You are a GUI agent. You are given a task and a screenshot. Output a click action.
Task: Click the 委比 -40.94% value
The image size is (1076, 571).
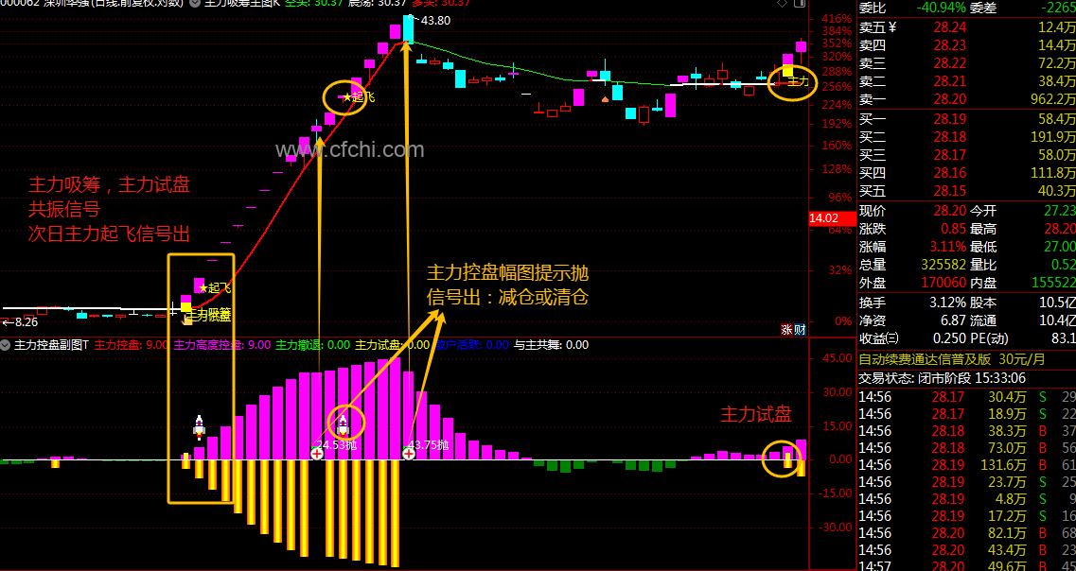coord(940,9)
